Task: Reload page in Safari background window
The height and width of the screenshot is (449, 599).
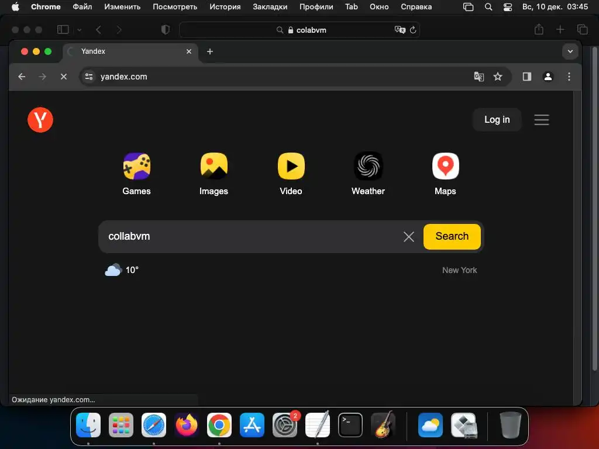Action: [x=413, y=30]
